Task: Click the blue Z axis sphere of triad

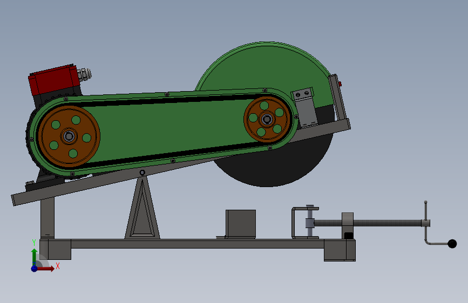Action: coord(35,268)
